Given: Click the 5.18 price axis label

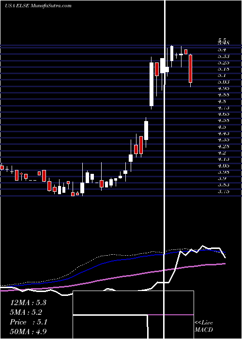Looking at the screenshot, I should pos(223,69).
